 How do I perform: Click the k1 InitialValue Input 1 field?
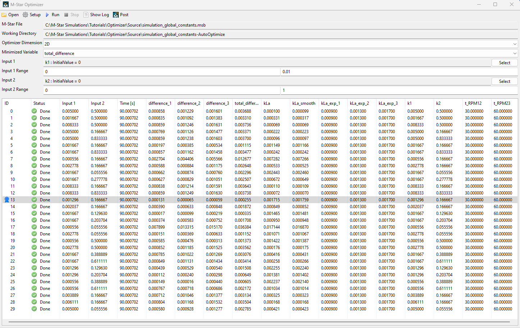pos(267,62)
